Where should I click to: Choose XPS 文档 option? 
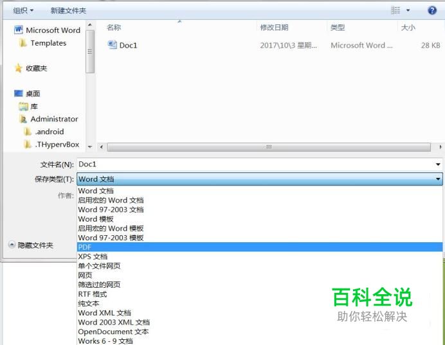[x=260, y=256]
